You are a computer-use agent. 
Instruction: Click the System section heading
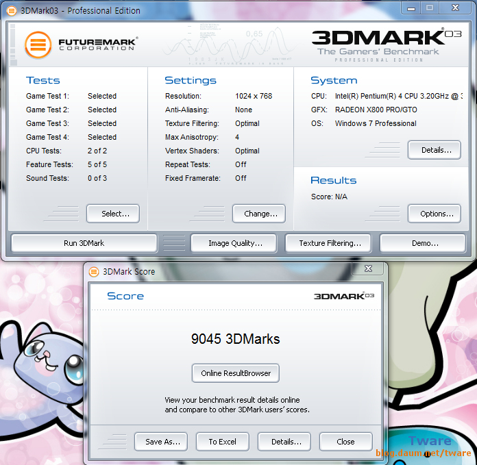334,80
